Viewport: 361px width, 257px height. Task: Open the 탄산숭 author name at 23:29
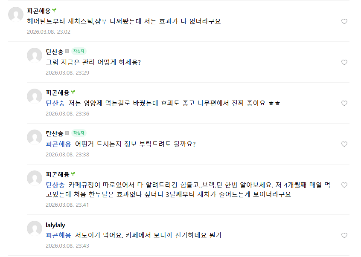55,52
